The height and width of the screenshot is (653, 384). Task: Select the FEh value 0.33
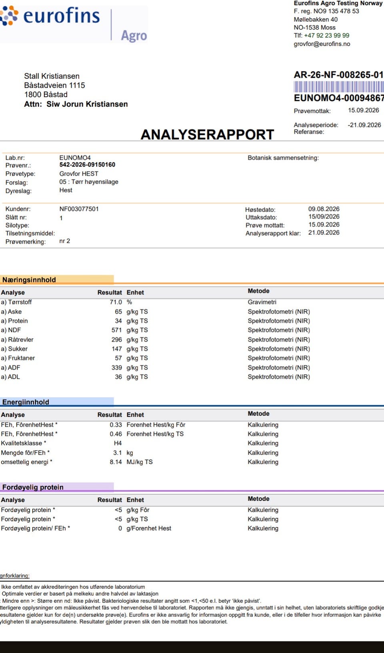[x=116, y=425]
